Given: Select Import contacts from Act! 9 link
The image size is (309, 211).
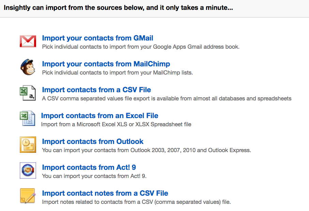Looking at the screenshot, I should (x=89, y=167).
